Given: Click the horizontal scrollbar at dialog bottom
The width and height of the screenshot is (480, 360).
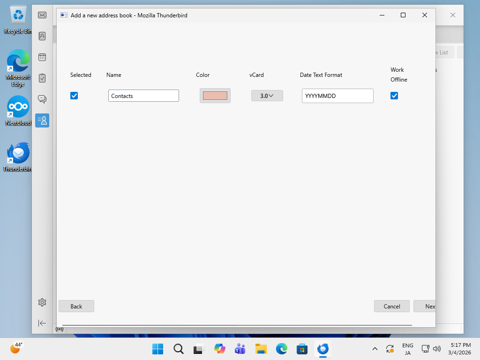Looking at the screenshot, I should click(x=237, y=325).
